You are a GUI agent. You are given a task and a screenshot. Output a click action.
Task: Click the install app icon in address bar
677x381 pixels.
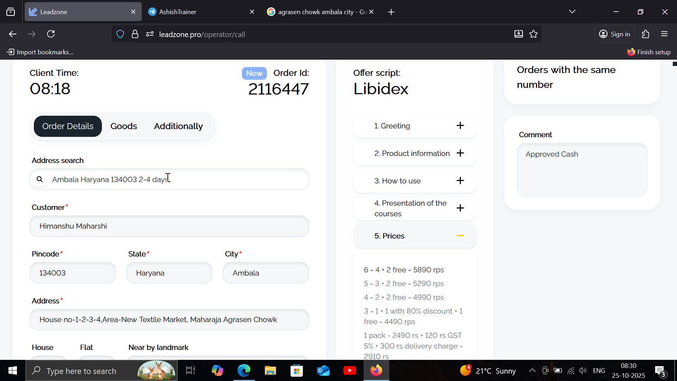pyautogui.click(x=518, y=34)
